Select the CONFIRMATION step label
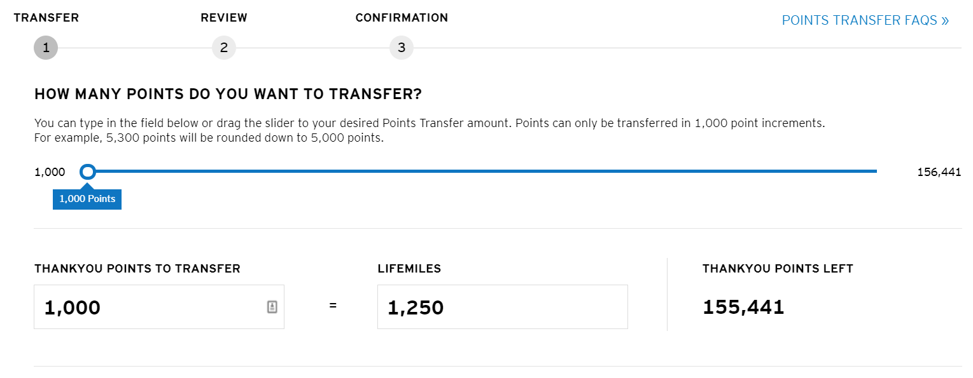Screen dimensions: 973x378 coord(402,18)
